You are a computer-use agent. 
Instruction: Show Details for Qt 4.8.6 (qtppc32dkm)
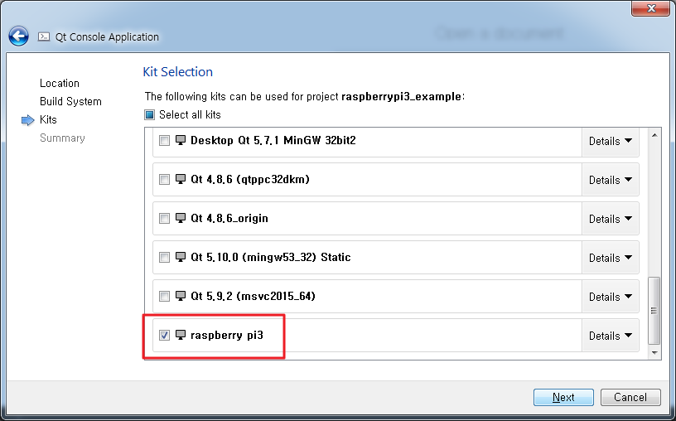coord(610,180)
